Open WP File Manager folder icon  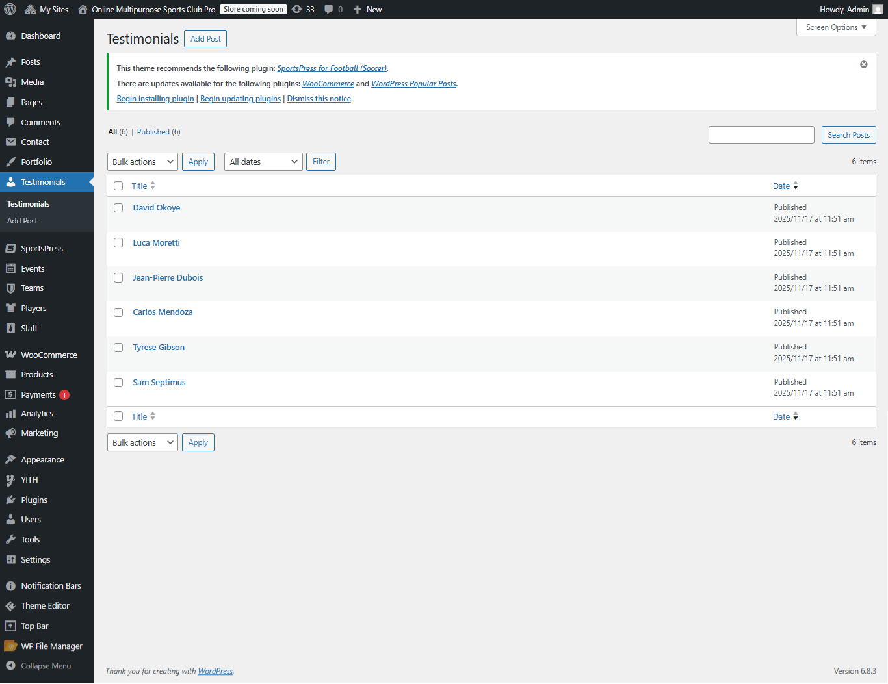pos(10,646)
